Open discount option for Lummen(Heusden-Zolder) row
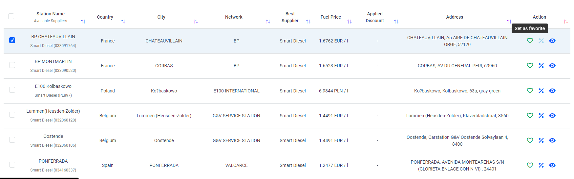Image resolution: width=574 pixels, height=179 pixels. [x=541, y=116]
